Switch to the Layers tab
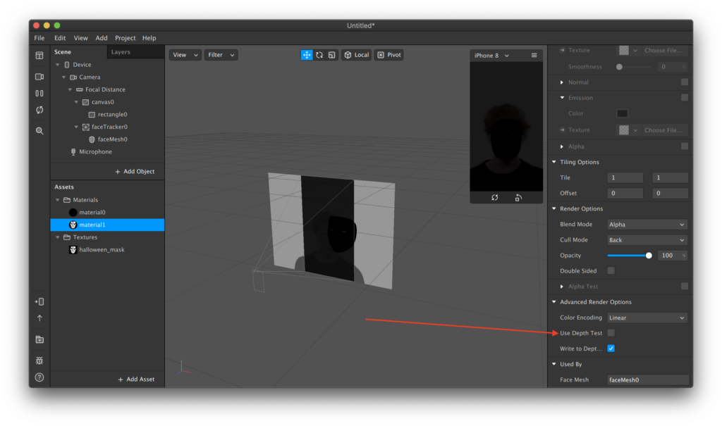Viewport: 722px width, 426px height. (x=121, y=52)
